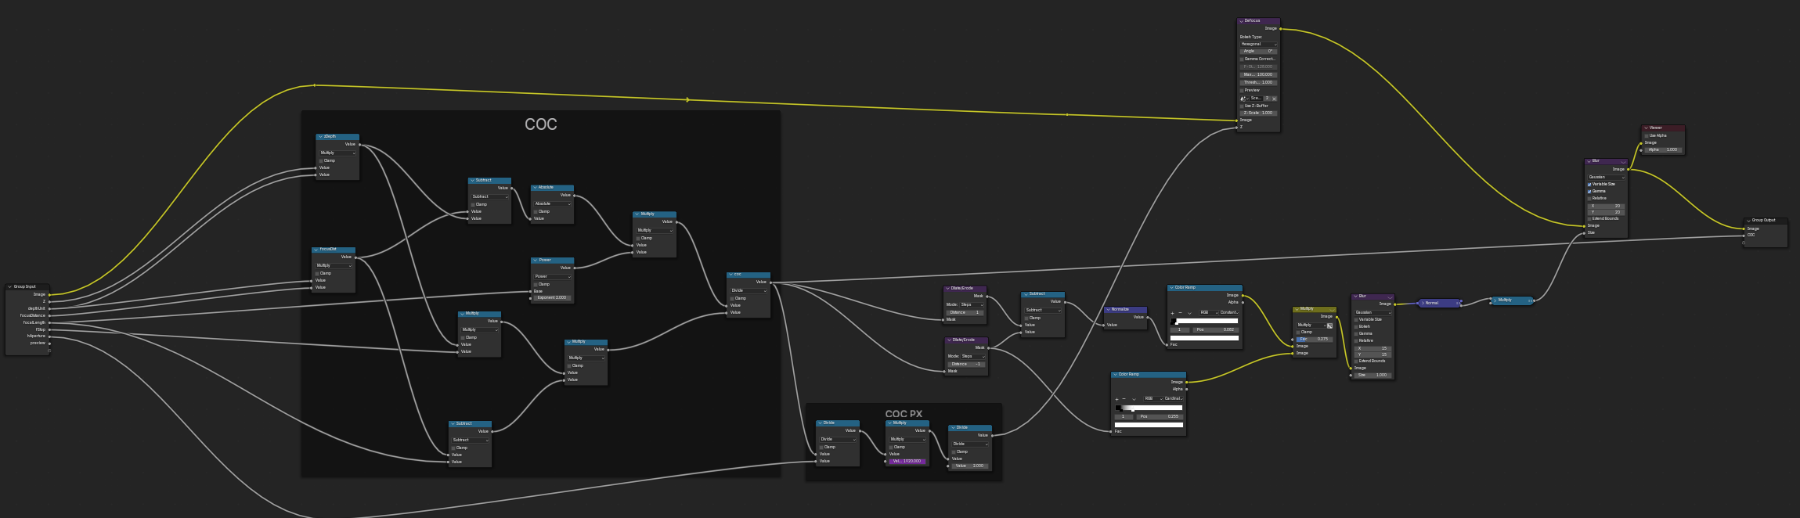Click the alpha icon beside Multiply blend dropdown
The image size is (1800, 518).
point(1329,325)
